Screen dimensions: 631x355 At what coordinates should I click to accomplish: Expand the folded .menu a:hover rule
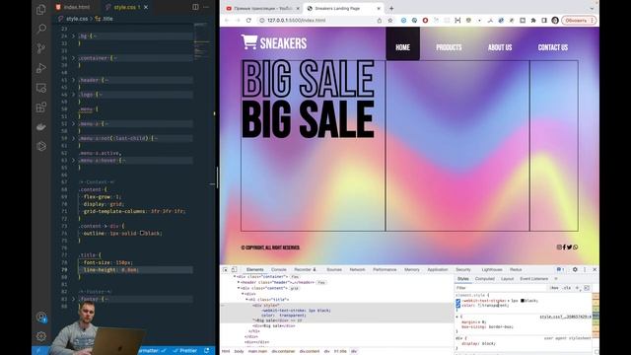point(73,160)
